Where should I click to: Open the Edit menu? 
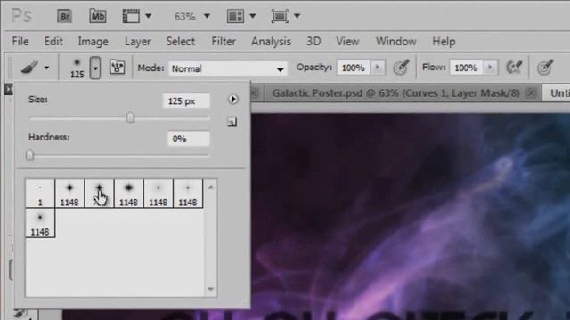tap(53, 42)
